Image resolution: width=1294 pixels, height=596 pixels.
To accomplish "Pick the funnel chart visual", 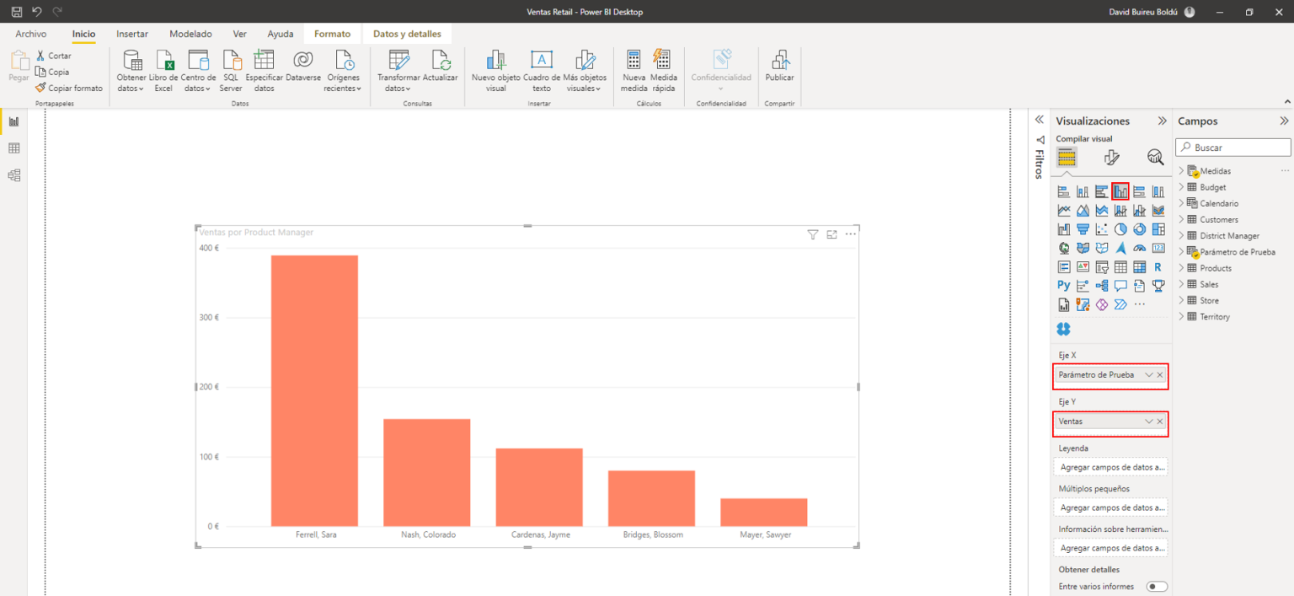I will coord(1083,229).
